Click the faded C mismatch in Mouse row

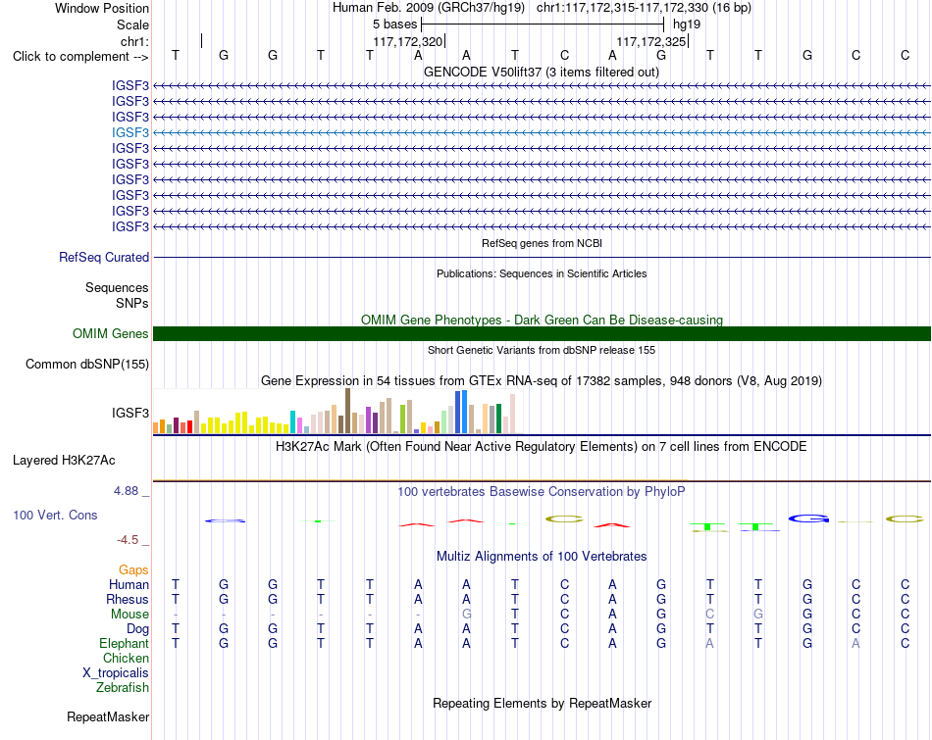tap(709, 615)
